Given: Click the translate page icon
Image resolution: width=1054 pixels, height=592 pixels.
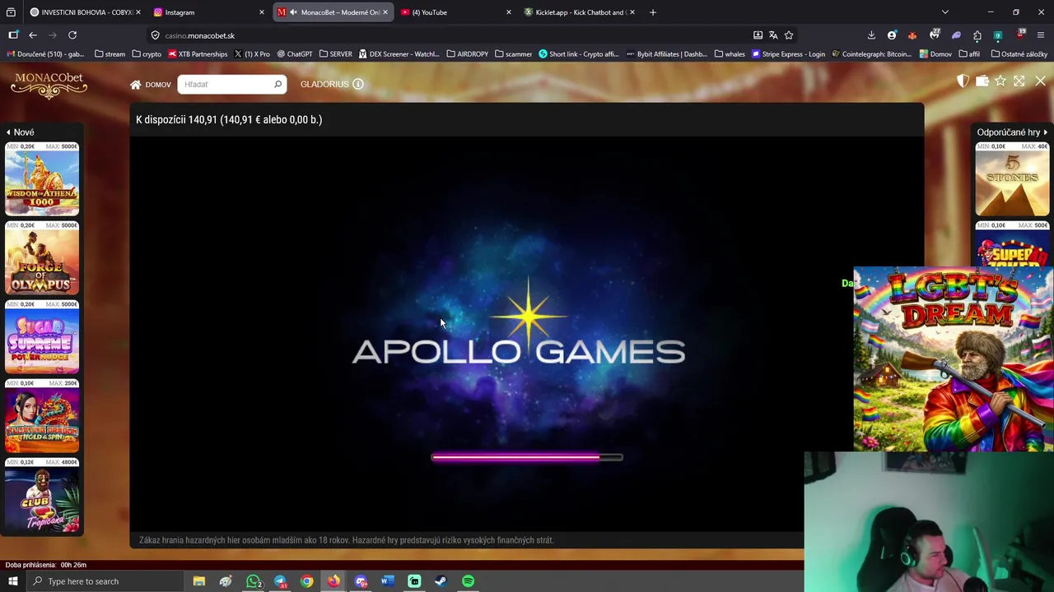Looking at the screenshot, I should click(773, 35).
